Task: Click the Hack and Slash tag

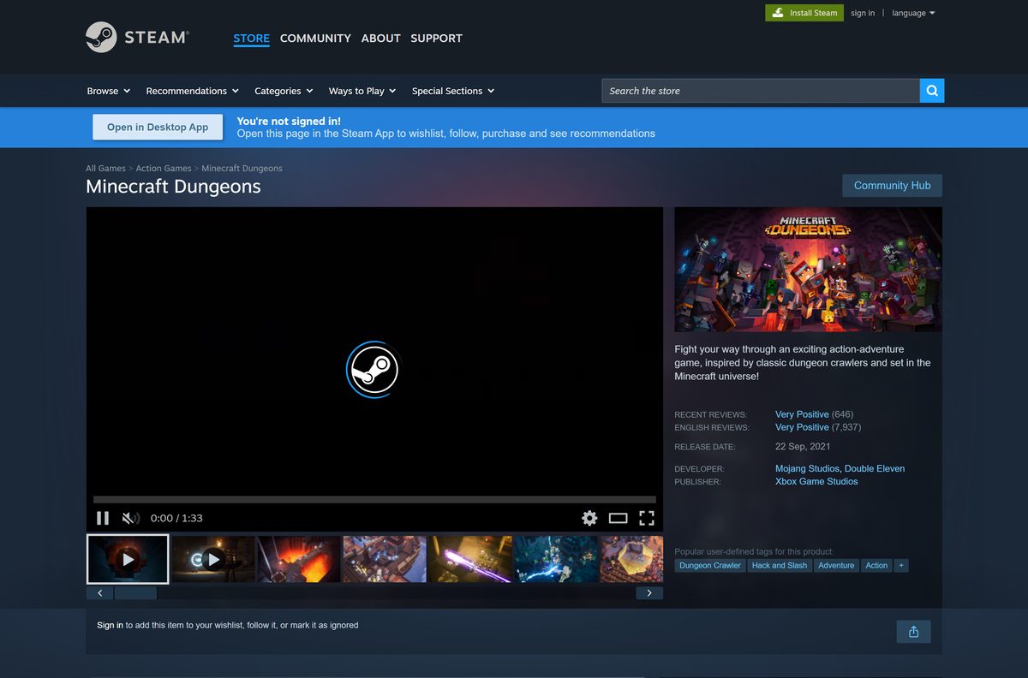Action: click(x=780, y=566)
